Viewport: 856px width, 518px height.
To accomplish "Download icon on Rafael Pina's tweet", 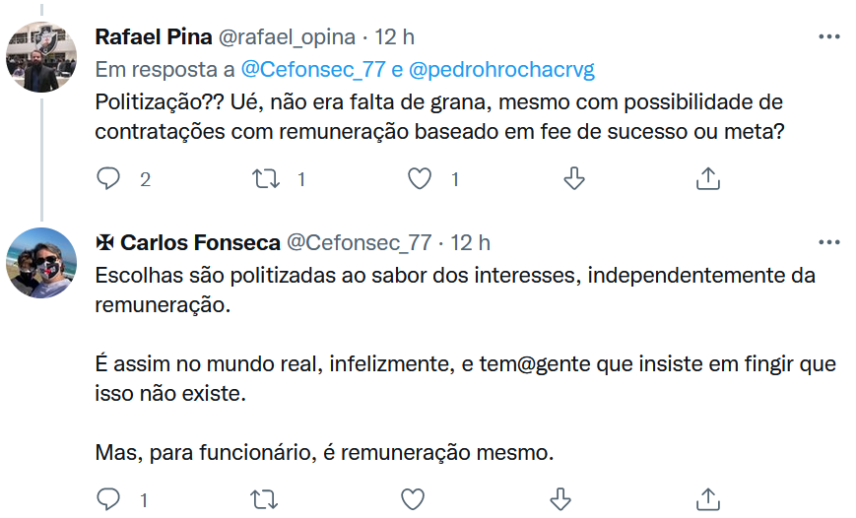I will [x=573, y=179].
